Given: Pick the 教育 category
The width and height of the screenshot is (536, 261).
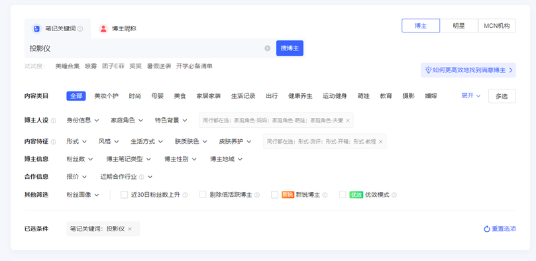Looking at the screenshot, I should point(386,96).
